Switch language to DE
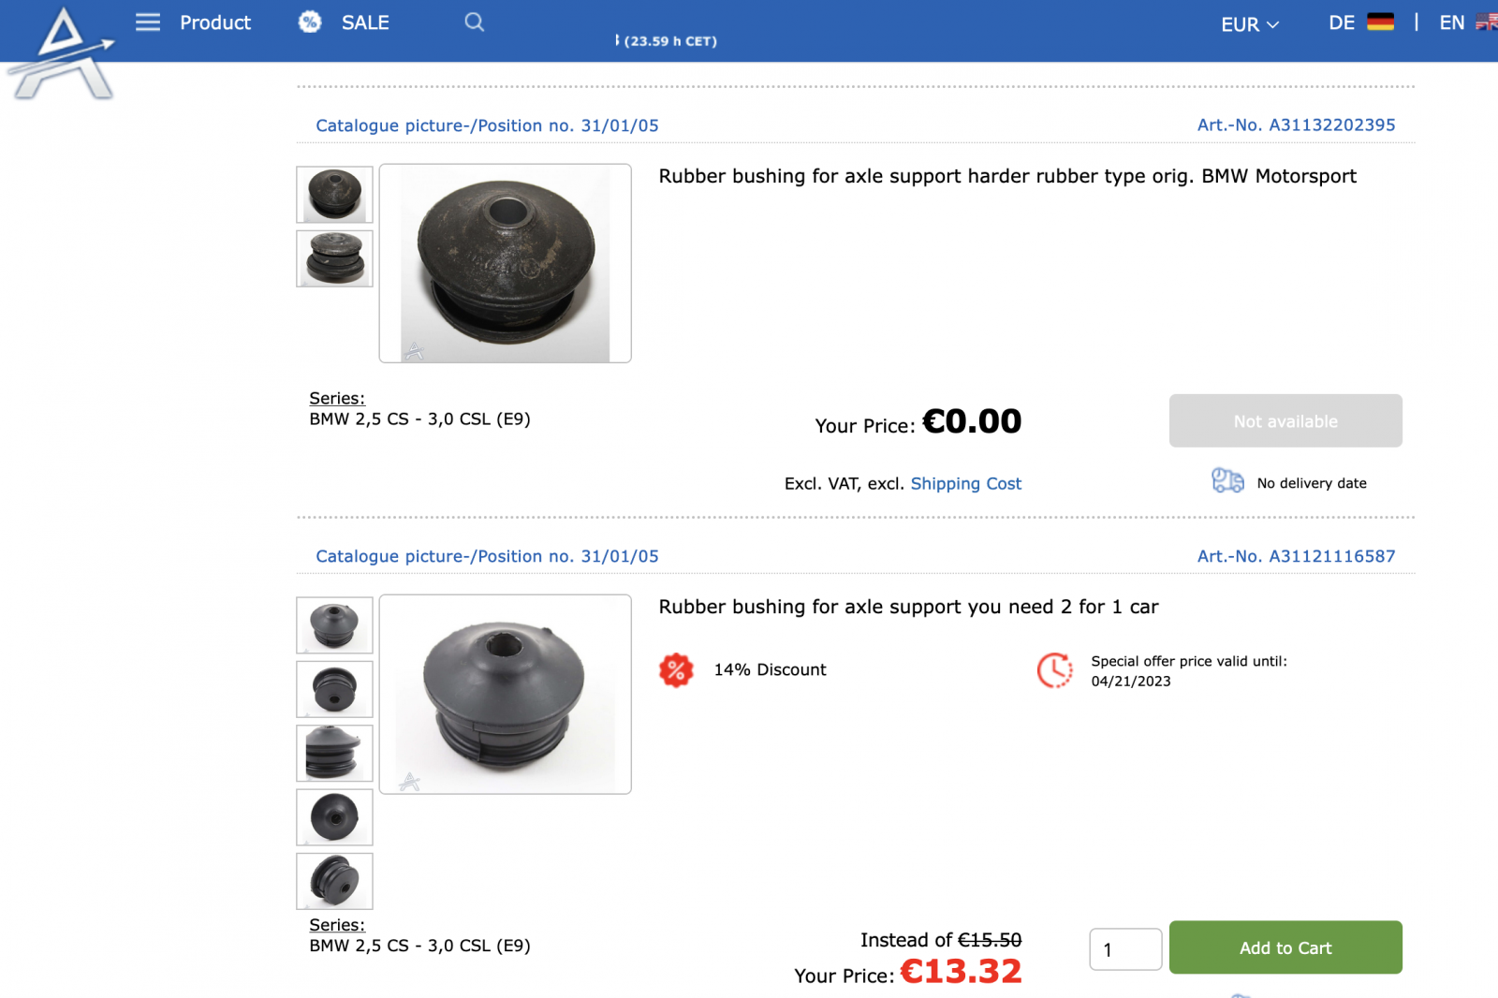This screenshot has height=998, width=1498. coord(1342,22)
